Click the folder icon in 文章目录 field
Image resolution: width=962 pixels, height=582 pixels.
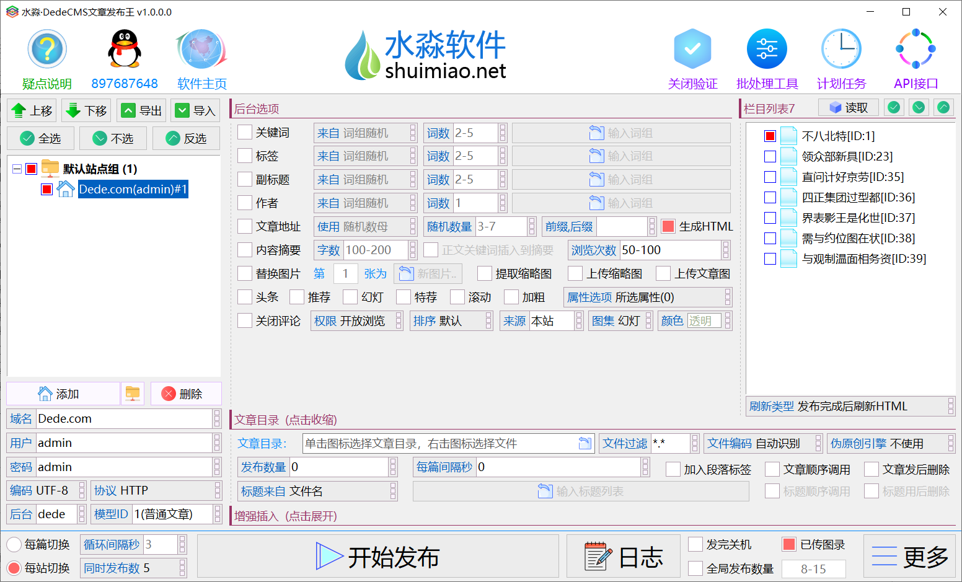[x=585, y=443]
